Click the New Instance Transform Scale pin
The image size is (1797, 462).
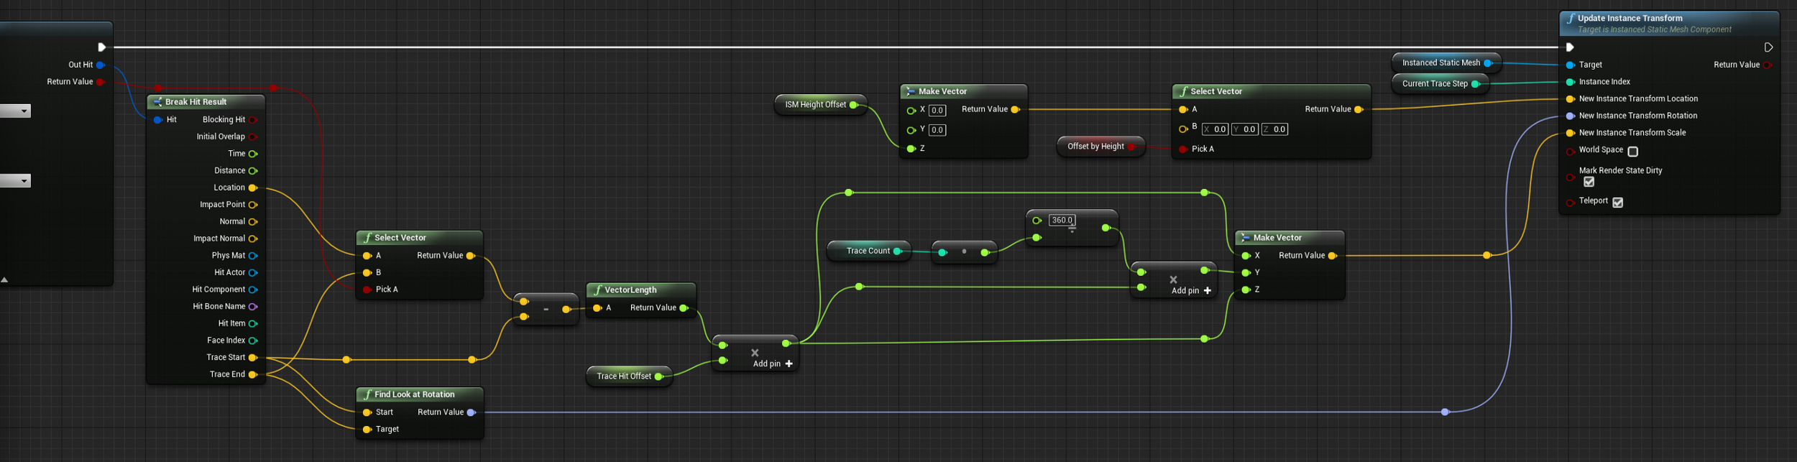click(x=1571, y=133)
